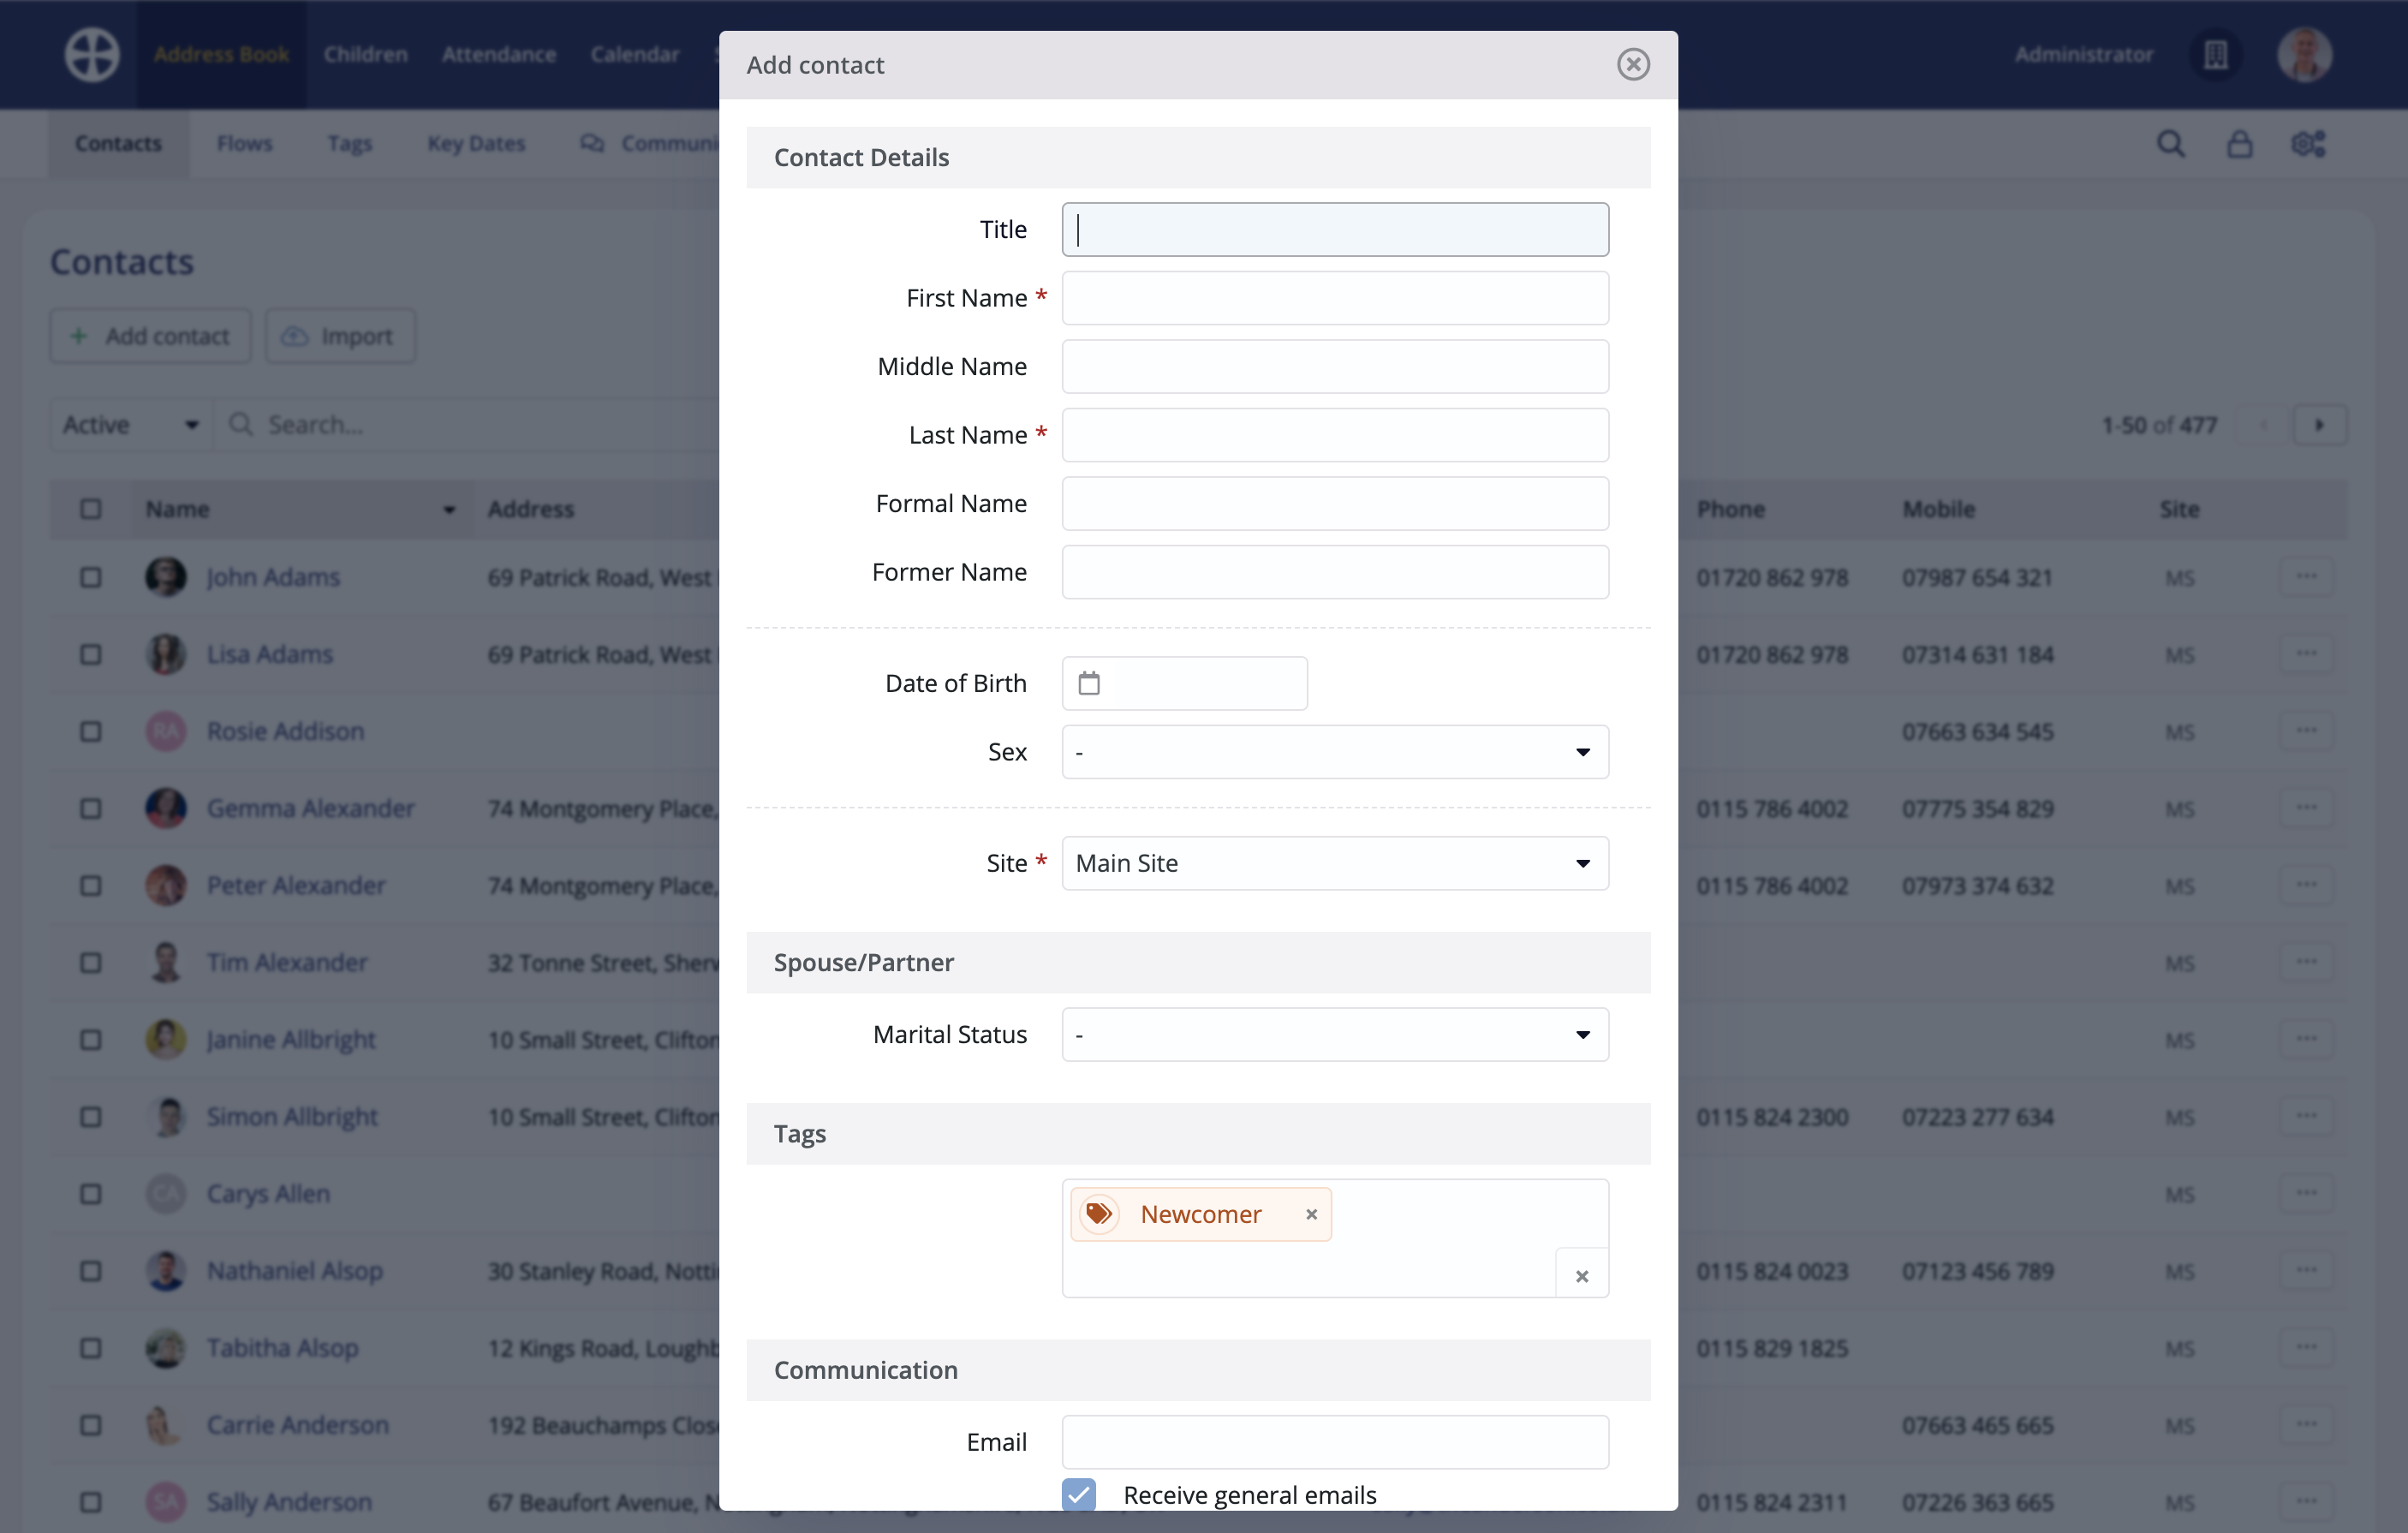Open the Sex dropdown
The width and height of the screenshot is (2408, 1533).
(1334, 752)
